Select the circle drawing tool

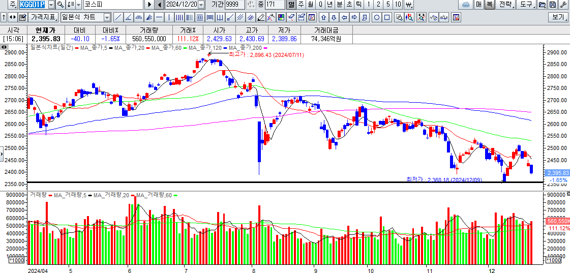click(x=377, y=17)
